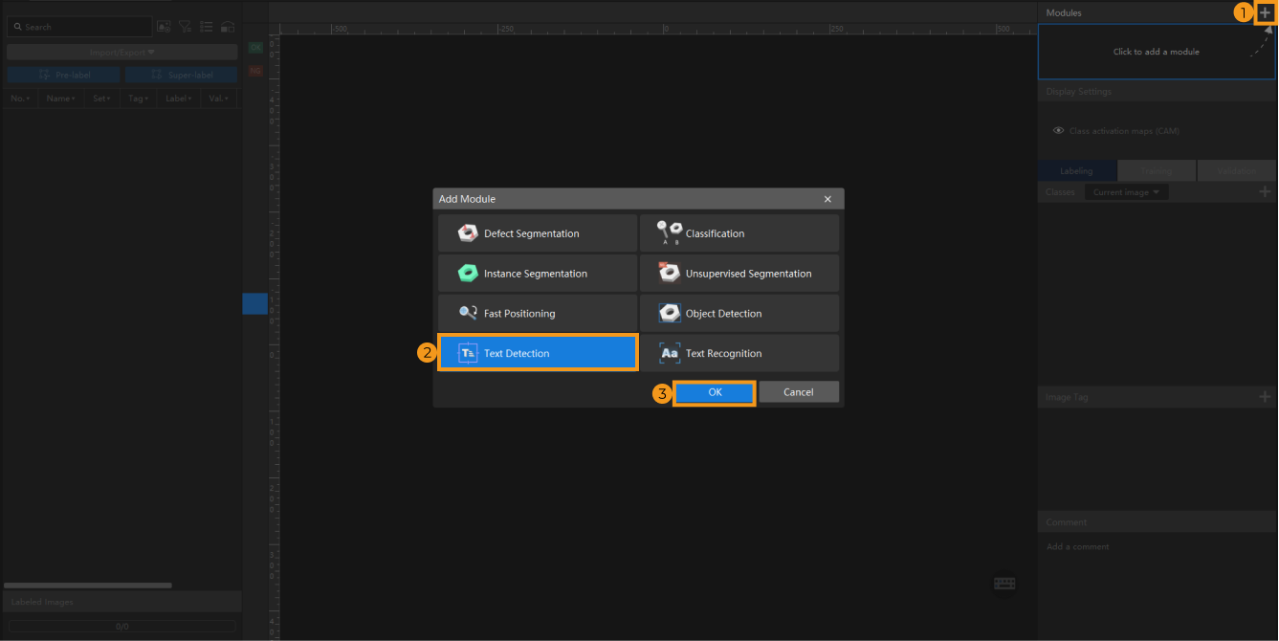Toggle Class activation maps eye icon
The height and width of the screenshot is (641, 1279).
pyautogui.click(x=1058, y=131)
